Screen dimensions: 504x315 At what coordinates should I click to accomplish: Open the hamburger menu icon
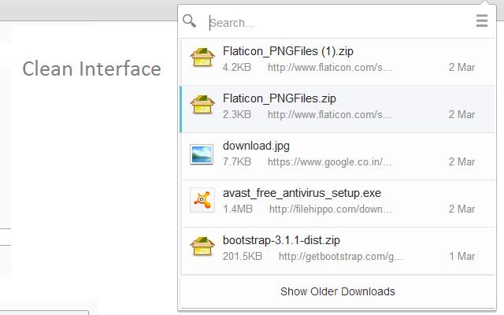[482, 21]
